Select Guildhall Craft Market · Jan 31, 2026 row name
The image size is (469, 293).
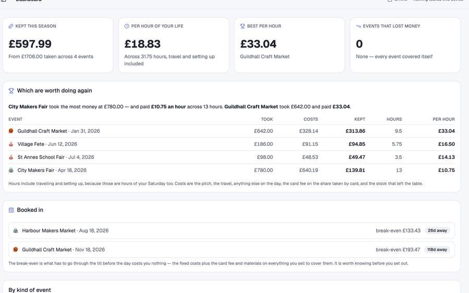(58, 131)
